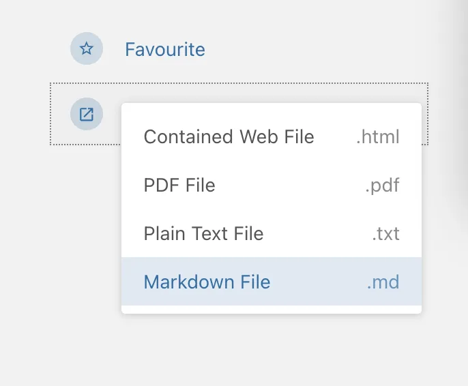
Task: Select Plain Text File option
Action: [x=203, y=233]
